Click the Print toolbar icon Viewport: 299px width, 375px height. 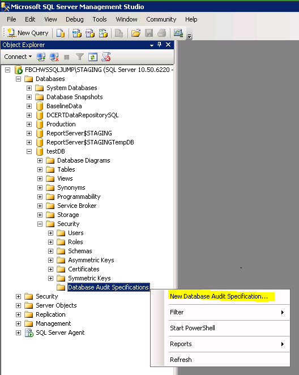162,33
